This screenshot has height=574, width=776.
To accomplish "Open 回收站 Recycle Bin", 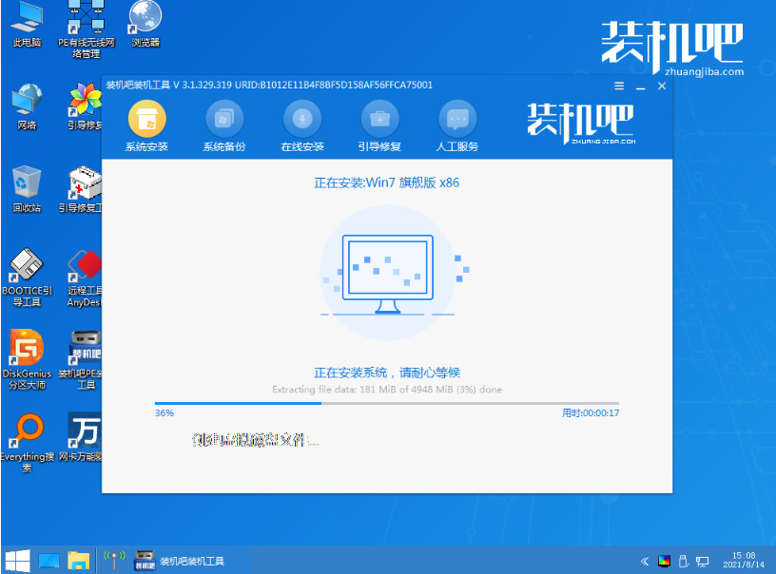I will [26, 183].
